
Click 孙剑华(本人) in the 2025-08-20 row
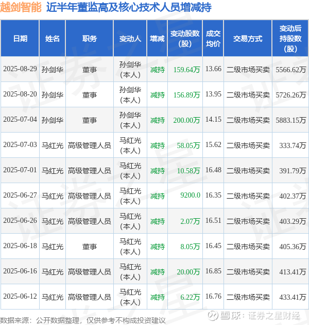130,95
